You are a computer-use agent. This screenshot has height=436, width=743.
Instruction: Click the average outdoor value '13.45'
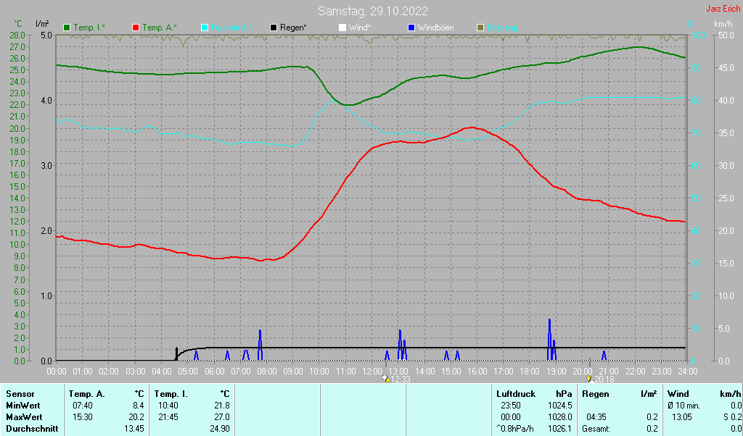coord(134,429)
